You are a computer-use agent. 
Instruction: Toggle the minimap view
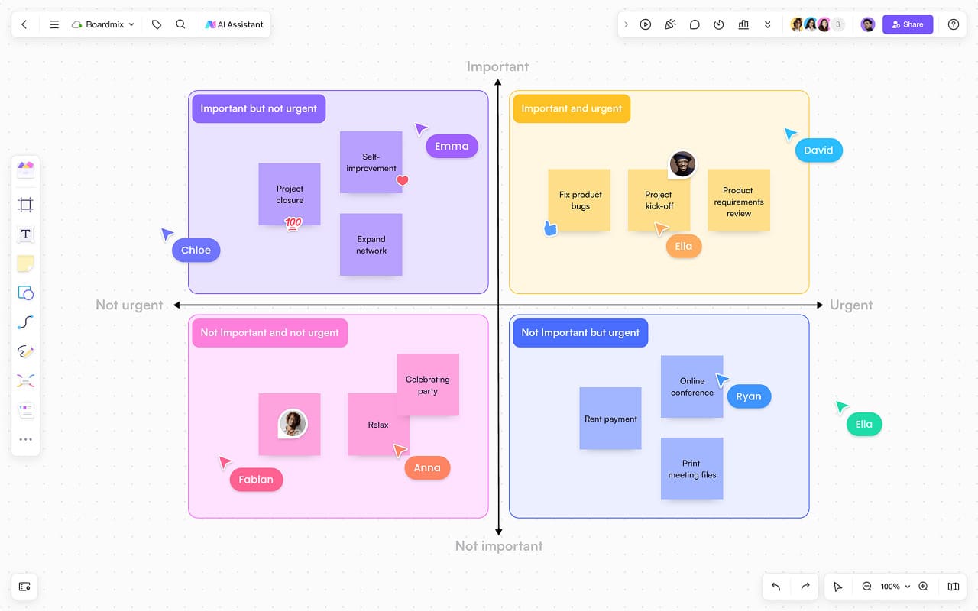(954, 587)
